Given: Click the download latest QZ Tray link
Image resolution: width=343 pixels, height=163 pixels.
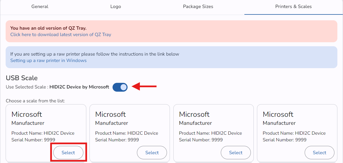Looking at the screenshot, I should point(61,34).
